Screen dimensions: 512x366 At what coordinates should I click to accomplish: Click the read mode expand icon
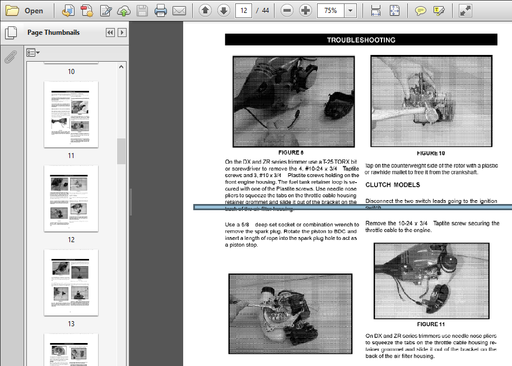(465, 11)
